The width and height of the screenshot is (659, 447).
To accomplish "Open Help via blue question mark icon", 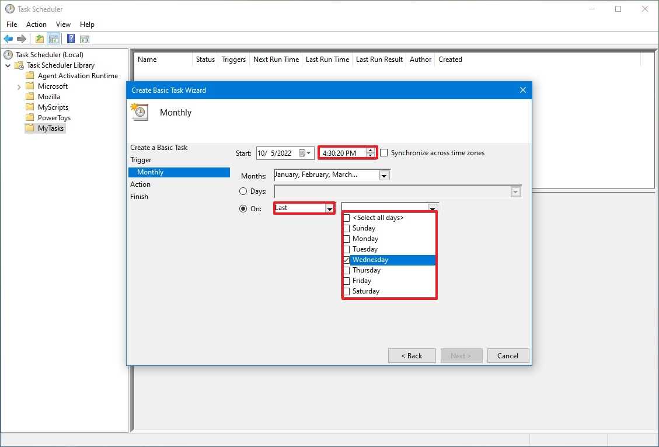I will [71, 39].
